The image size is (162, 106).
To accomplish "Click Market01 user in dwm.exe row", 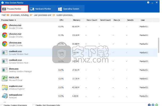I will [144, 70].
